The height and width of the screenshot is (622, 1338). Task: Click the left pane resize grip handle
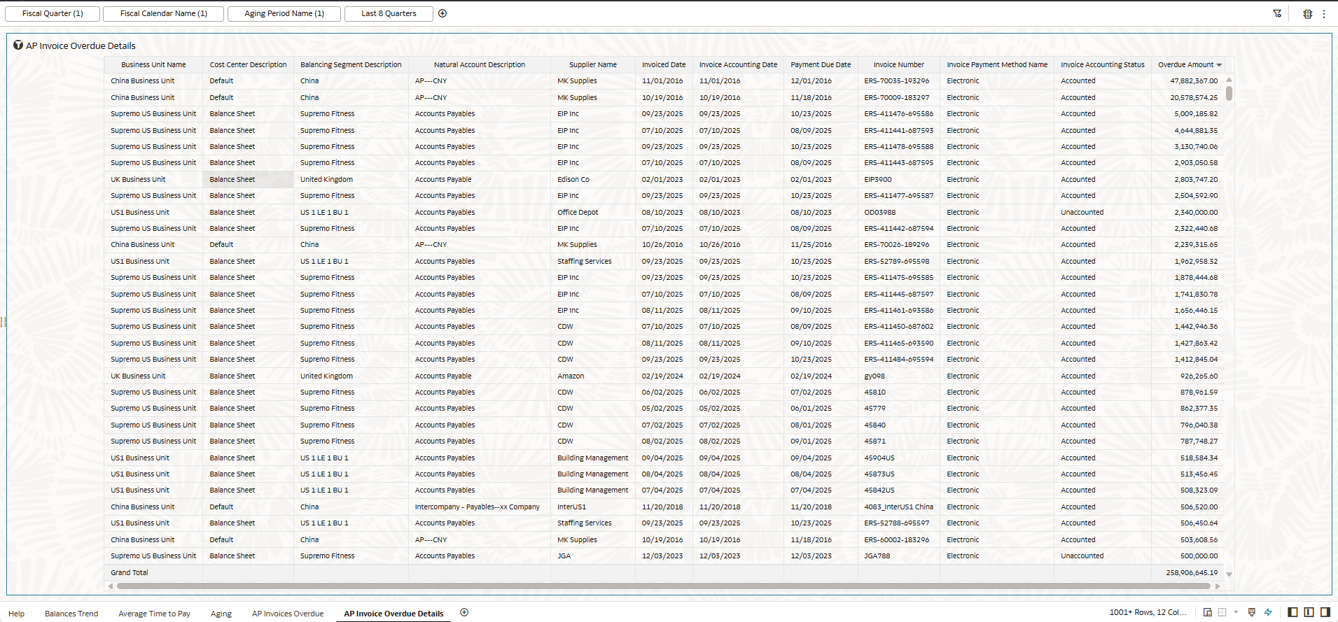[3, 322]
